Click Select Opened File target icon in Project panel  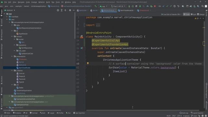58,10
